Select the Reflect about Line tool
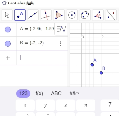The image size is (119, 116). [111, 15]
